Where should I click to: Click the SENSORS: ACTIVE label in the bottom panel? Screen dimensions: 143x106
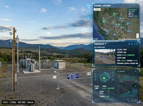click(x=104, y=97)
